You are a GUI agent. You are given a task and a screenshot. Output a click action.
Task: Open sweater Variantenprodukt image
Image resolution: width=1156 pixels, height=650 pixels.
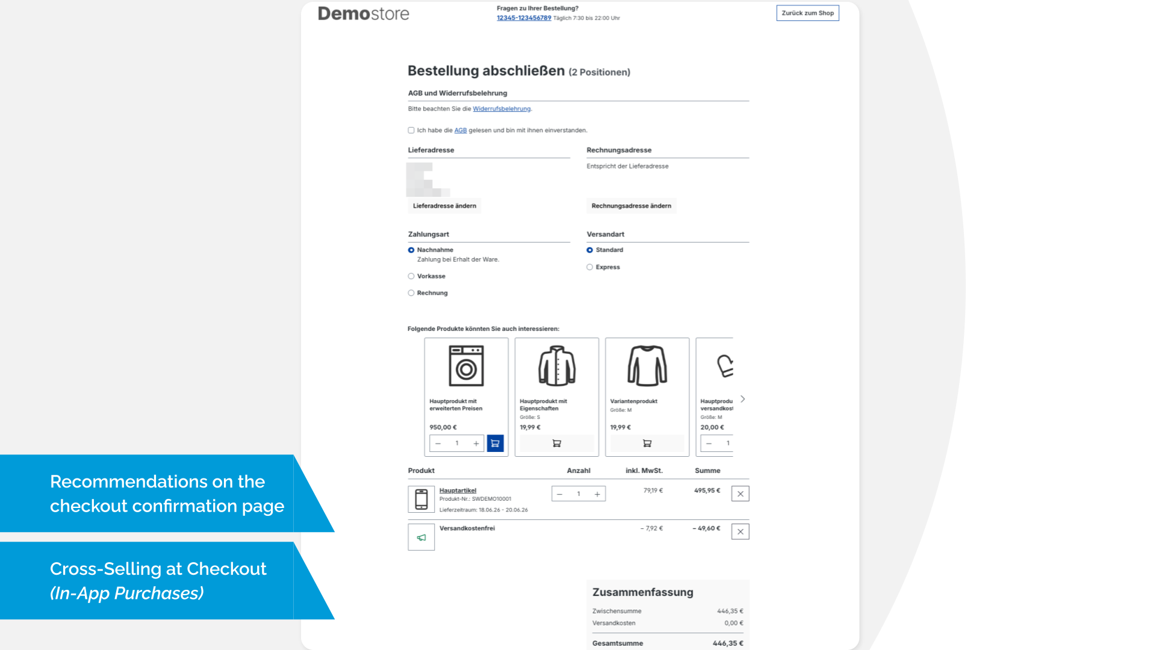point(647,366)
